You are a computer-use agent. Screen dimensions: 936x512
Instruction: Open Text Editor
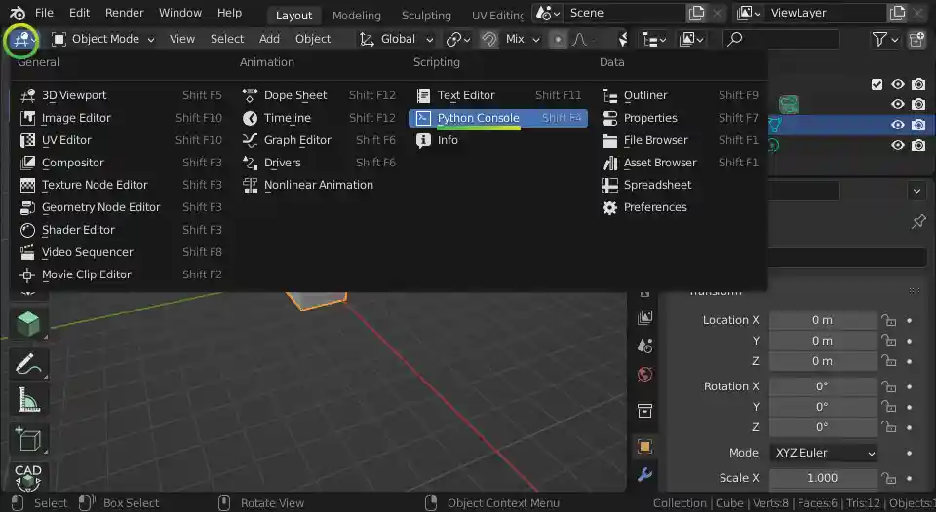[x=498, y=95]
